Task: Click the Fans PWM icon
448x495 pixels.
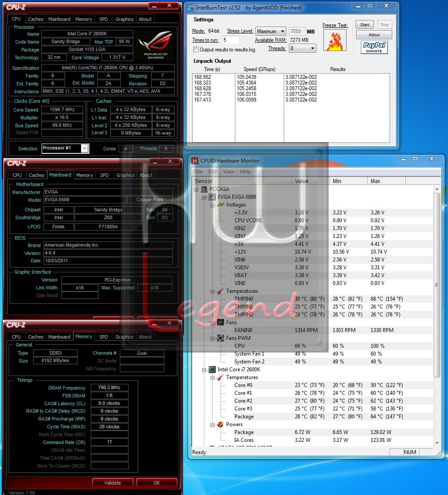Action: pos(221,338)
